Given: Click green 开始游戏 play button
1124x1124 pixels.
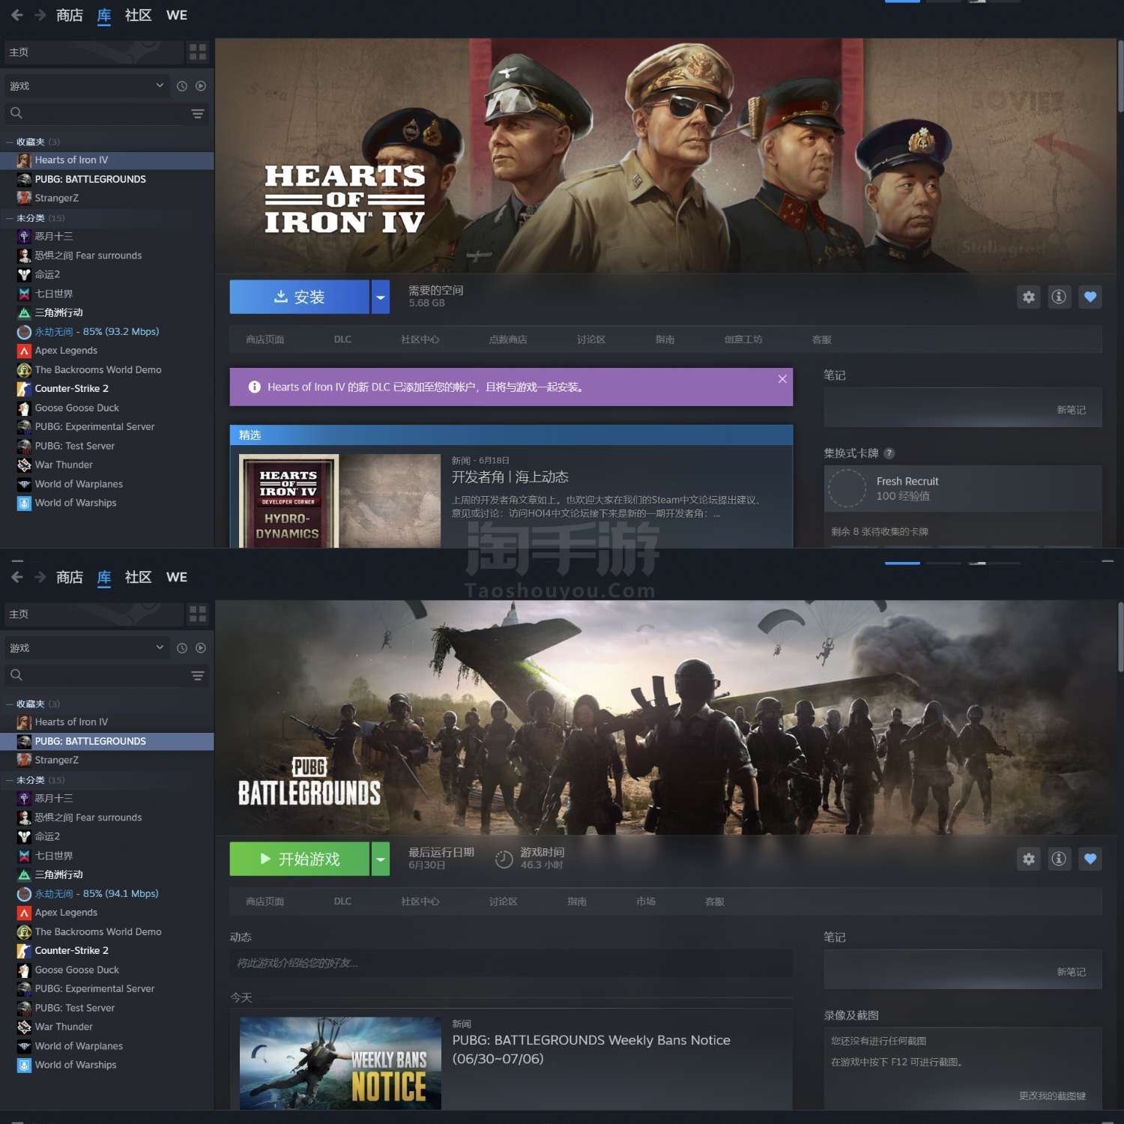Looking at the screenshot, I should (299, 859).
